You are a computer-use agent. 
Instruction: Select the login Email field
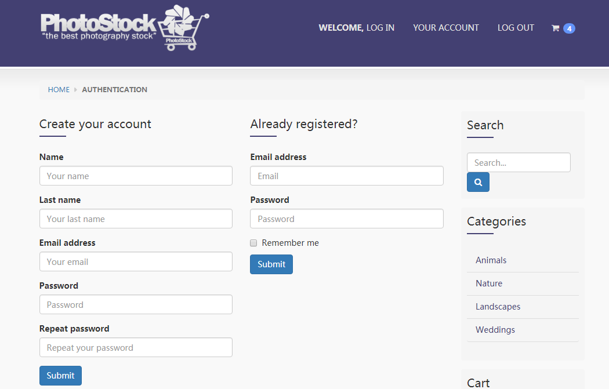(x=347, y=176)
